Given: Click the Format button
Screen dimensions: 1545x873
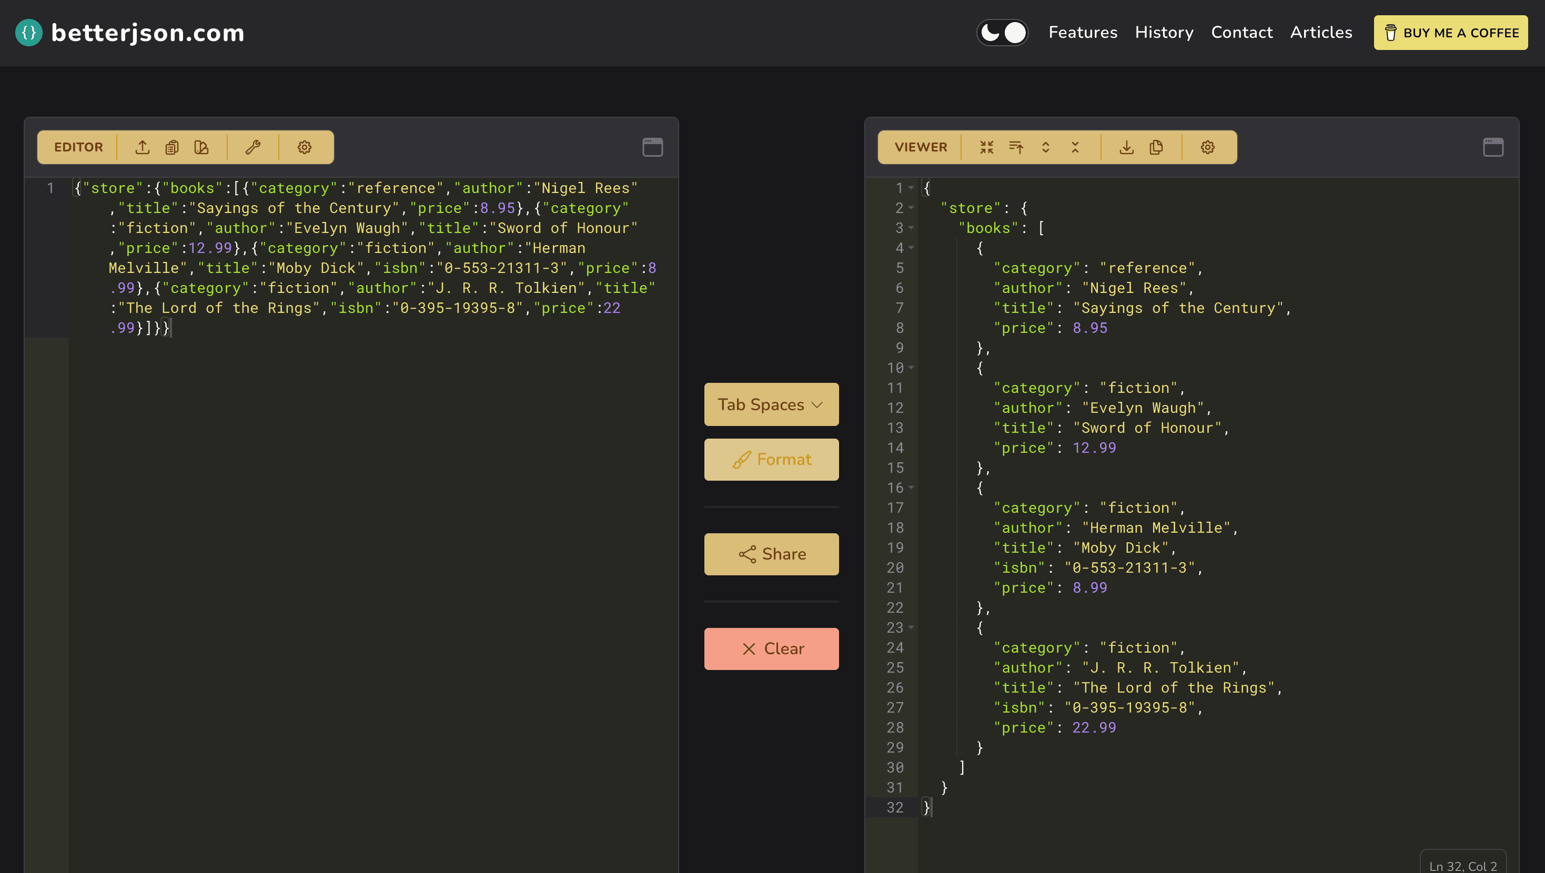Looking at the screenshot, I should coord(771,459).
